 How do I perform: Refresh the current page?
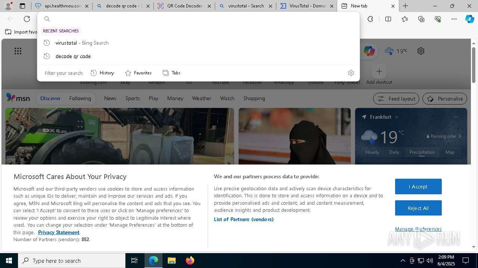[27, 19]
